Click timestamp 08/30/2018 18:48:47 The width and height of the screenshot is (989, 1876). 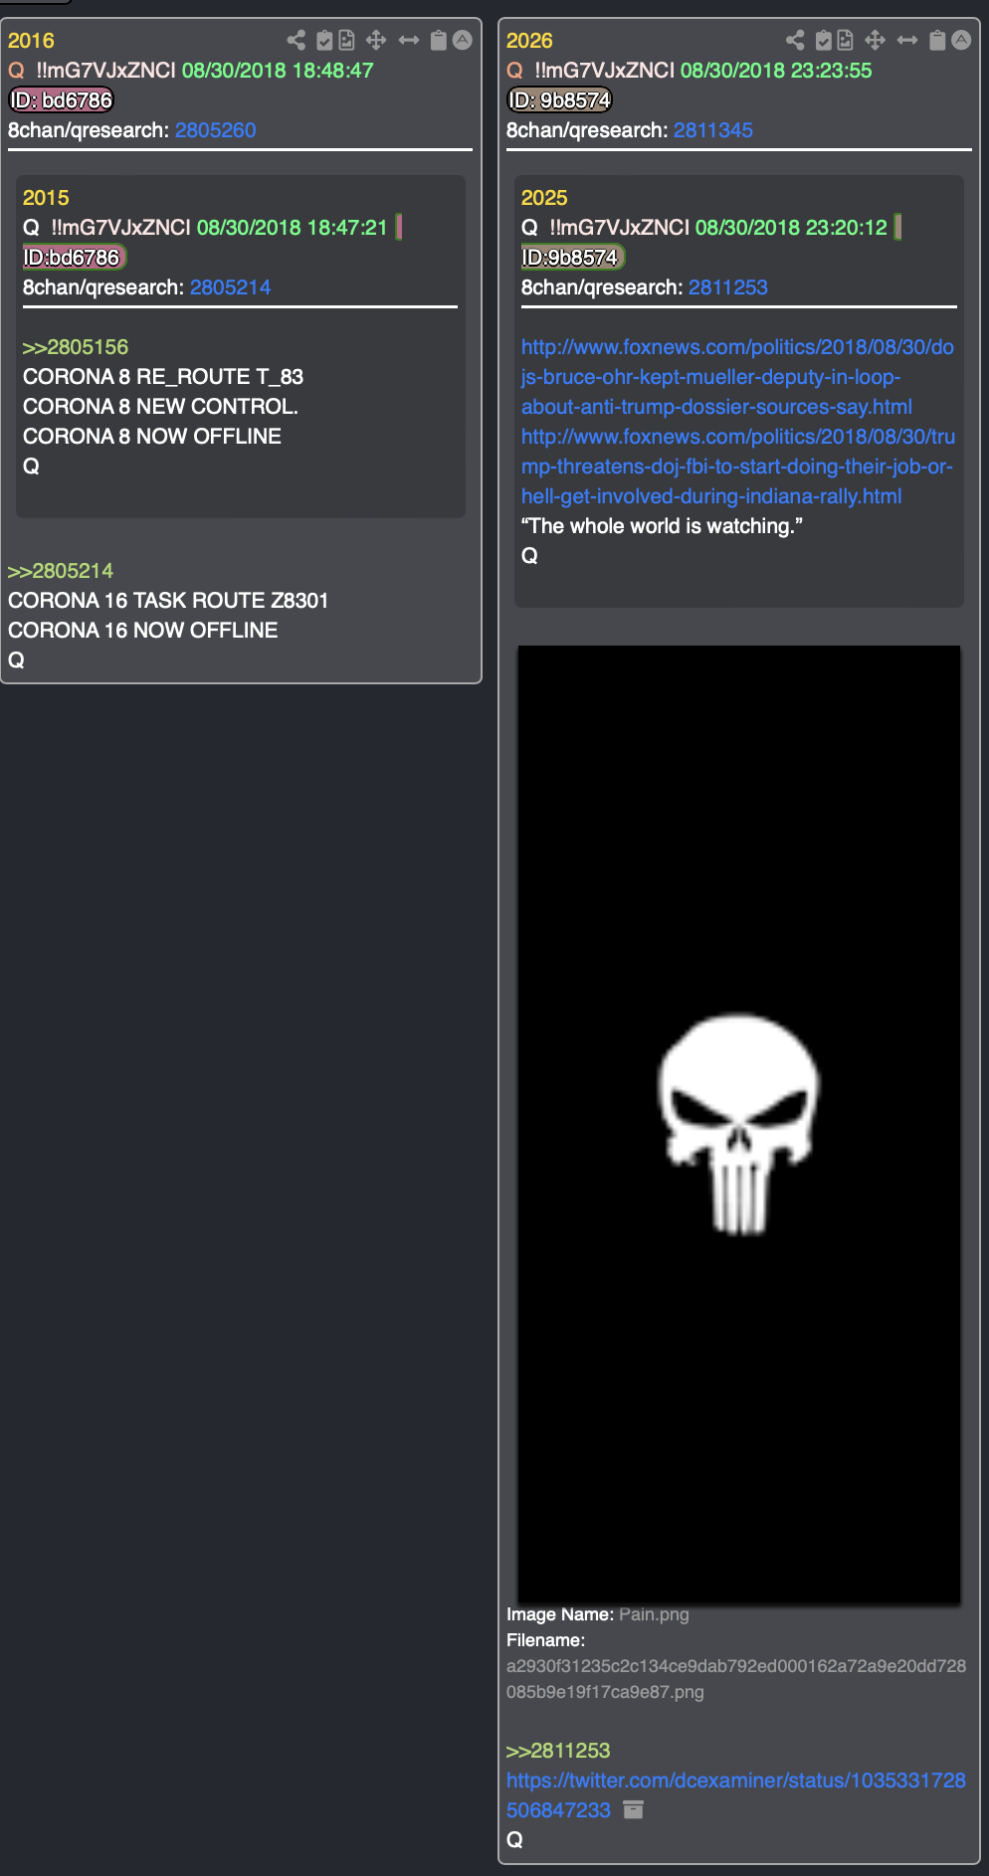tap(278, 71)
